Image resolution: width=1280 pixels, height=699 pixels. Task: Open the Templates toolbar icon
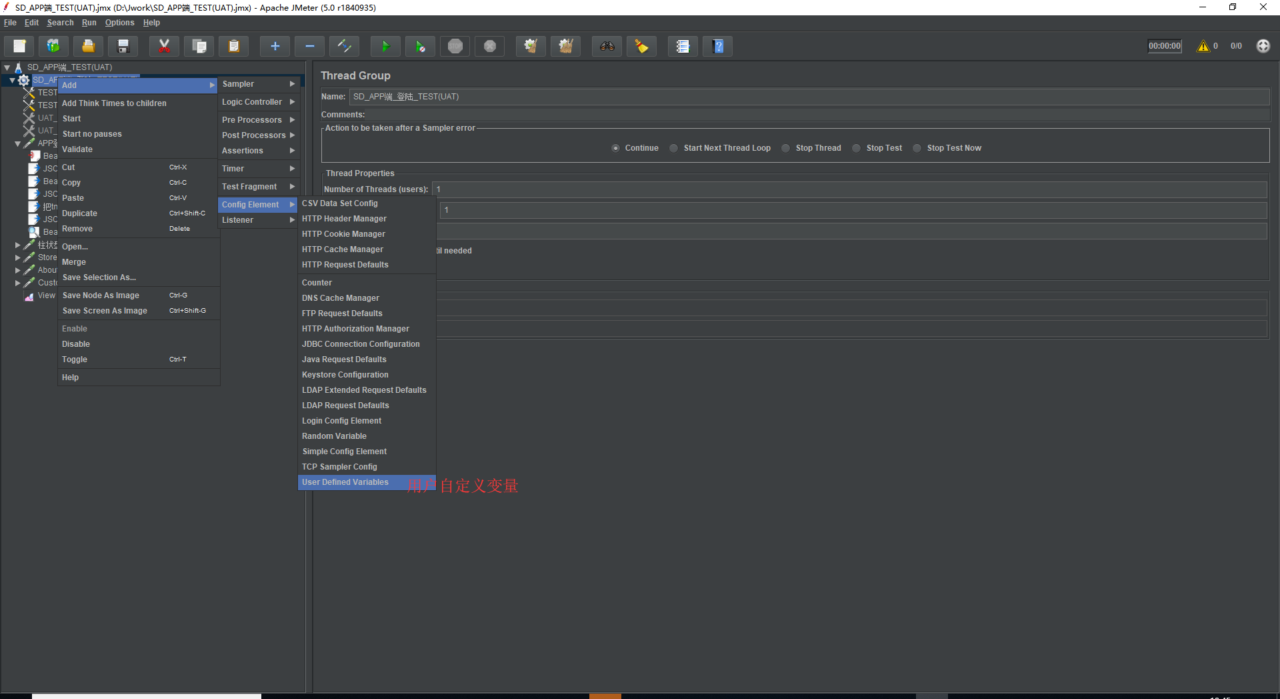(x=53, y=46)
